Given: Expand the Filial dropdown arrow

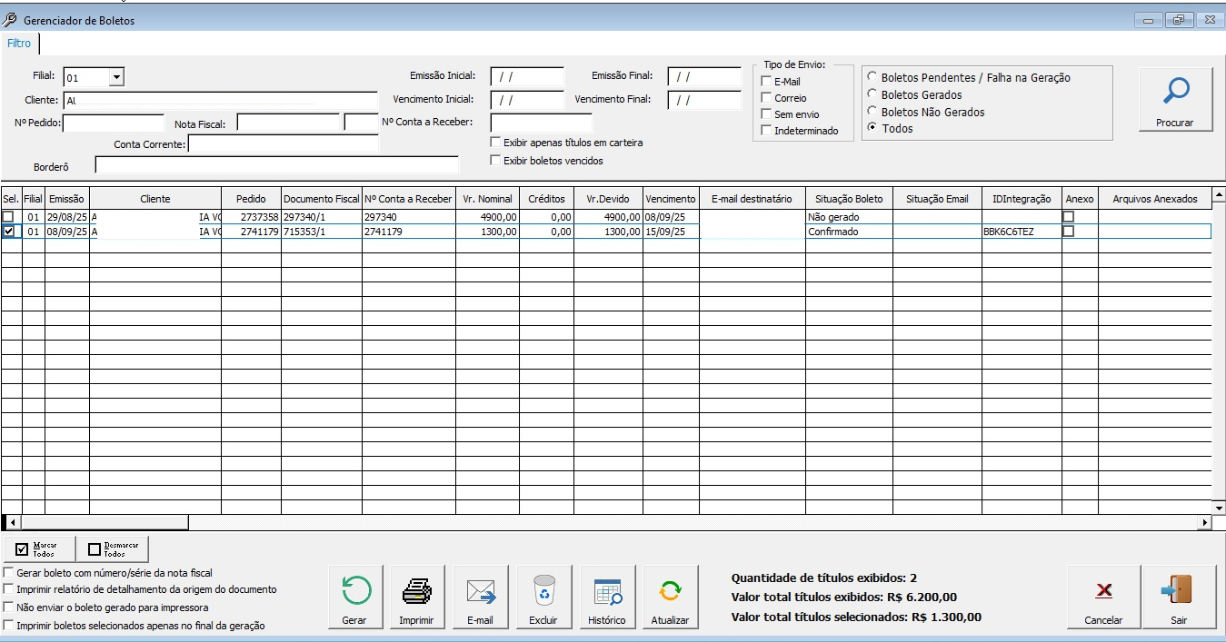Looking at the screenshot, I should [x=116, y=78].
